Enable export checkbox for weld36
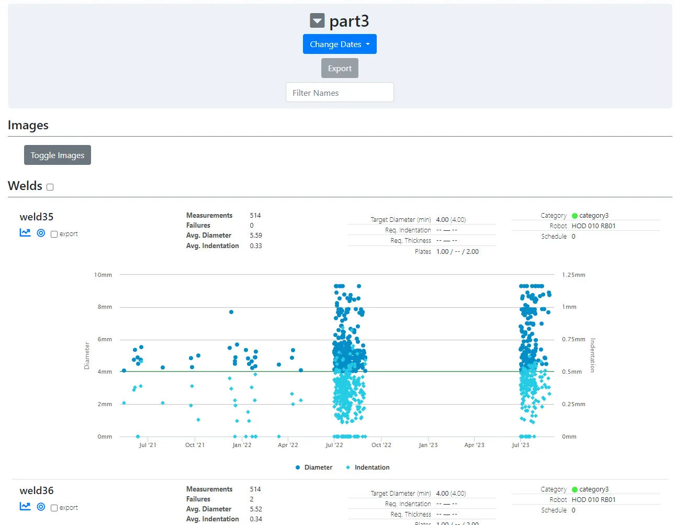Screen dimensions: 675x525 tap(54, 508)
